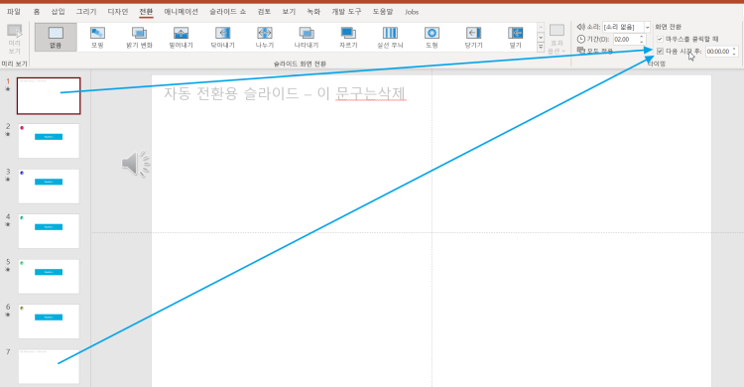Switch to the 슬라이드 쇼 tab
Viewport: 744px width, 387px height.
pyautogui.click(x=228, y=12)
